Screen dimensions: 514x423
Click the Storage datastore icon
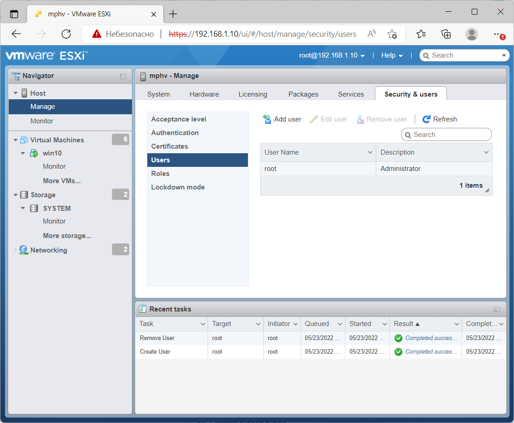click(x=24, y=195)
